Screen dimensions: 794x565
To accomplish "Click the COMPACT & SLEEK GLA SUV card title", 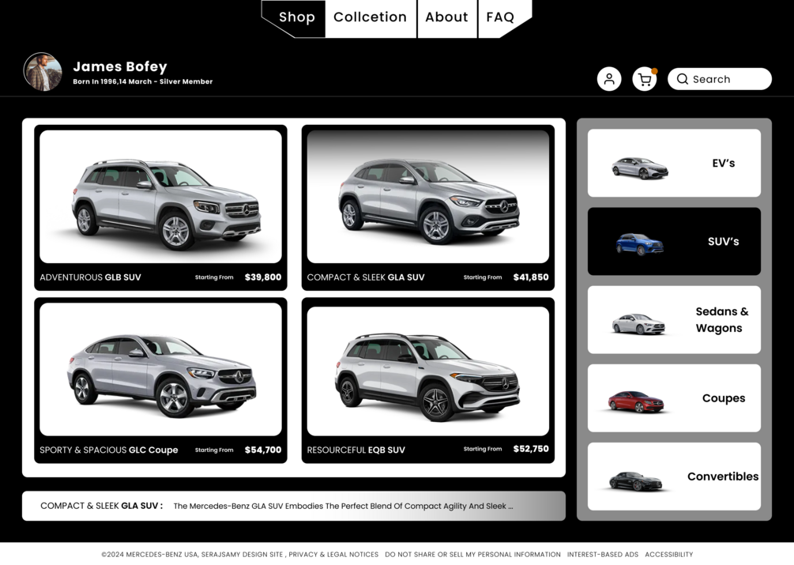I will tap(366, 277).
